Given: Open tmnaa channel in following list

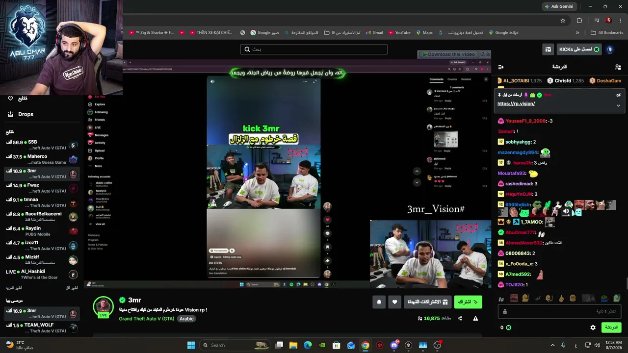Looking at the screenshot, I should coord(42,202).
